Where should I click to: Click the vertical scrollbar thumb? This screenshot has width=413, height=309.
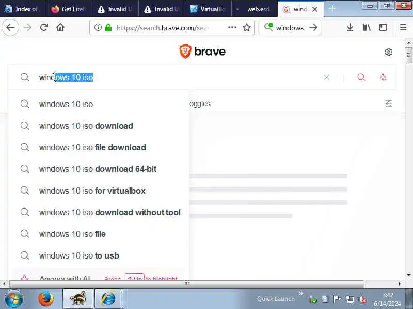408,55
